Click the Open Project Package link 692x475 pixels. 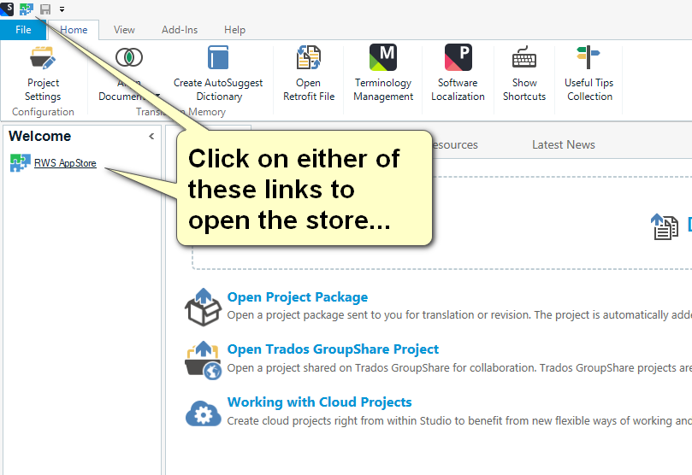(298, 297)
